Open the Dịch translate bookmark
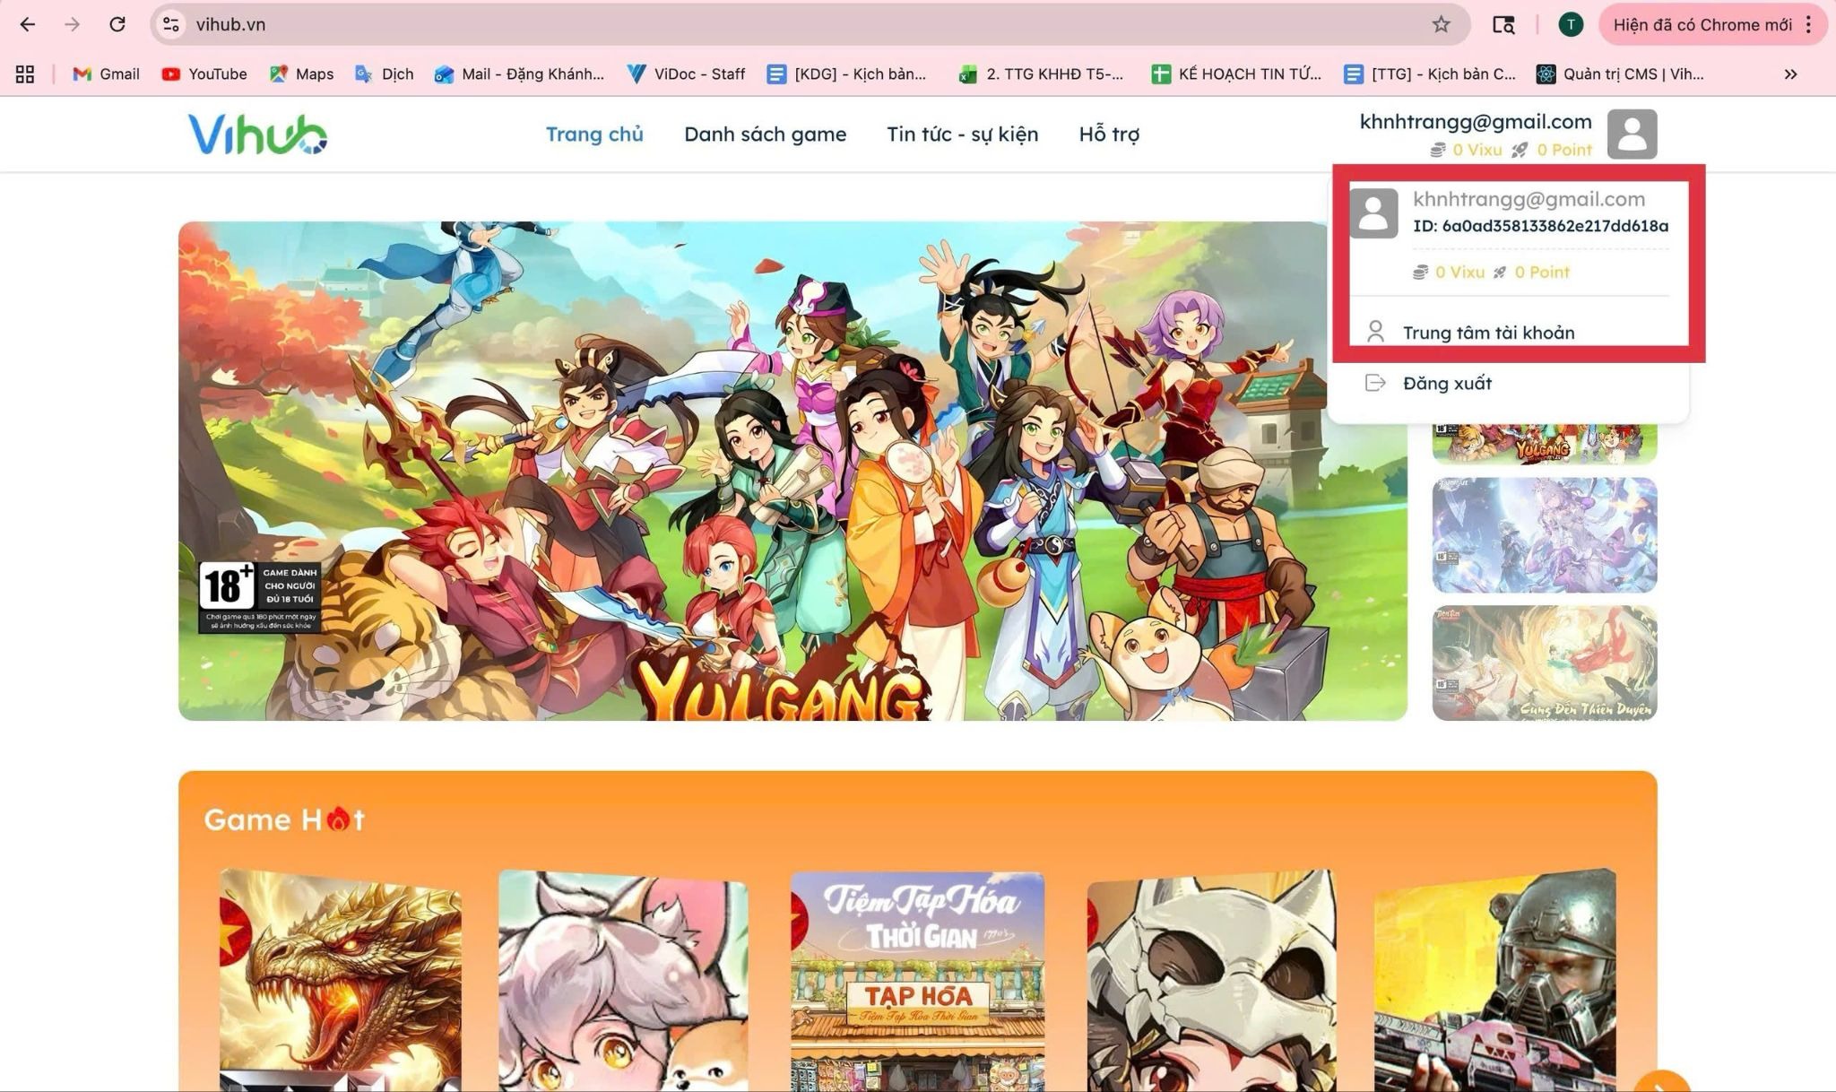1836x1092 pixels. (x=385, y=74)
